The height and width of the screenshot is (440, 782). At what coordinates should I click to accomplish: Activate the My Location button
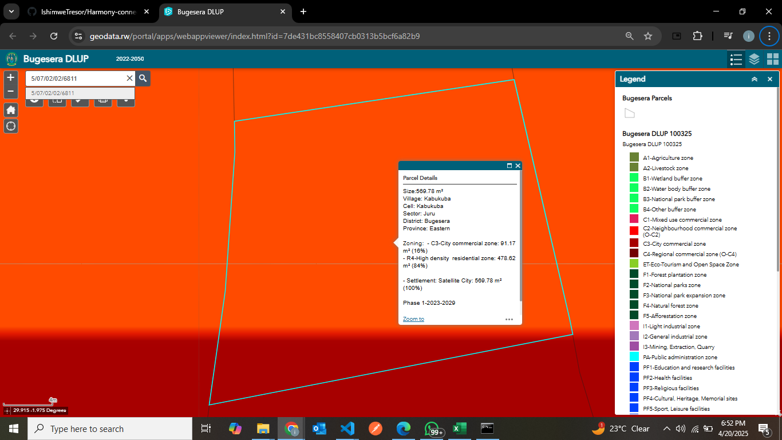11,126
